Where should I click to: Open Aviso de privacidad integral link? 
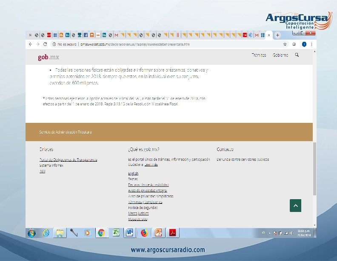pyautogui.click(x=147, y=190)
